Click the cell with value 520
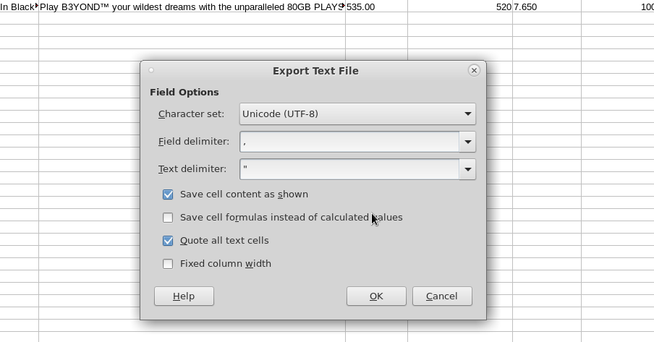Screen dimensions: 654x342 [460, 7]
